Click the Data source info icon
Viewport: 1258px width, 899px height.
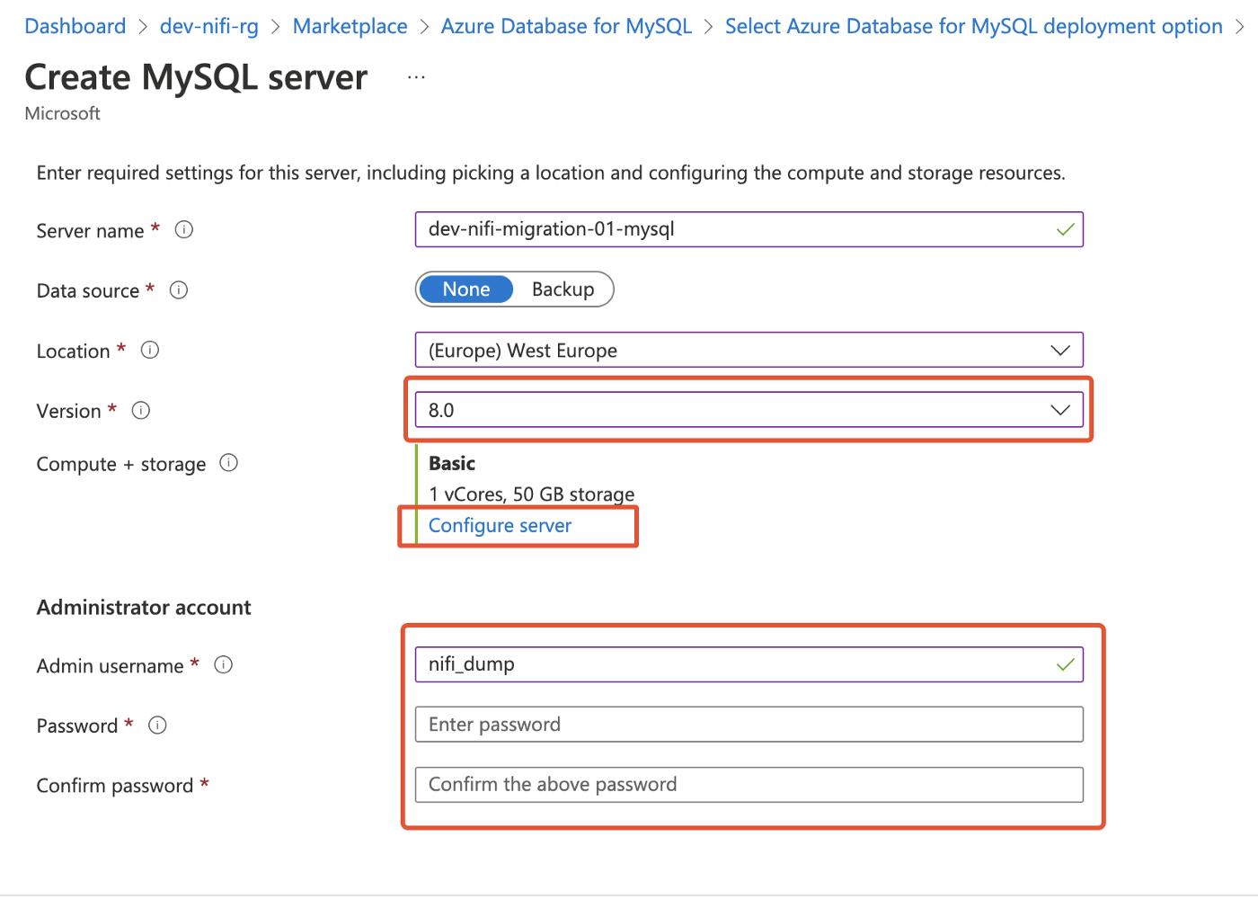pos(179,290)
